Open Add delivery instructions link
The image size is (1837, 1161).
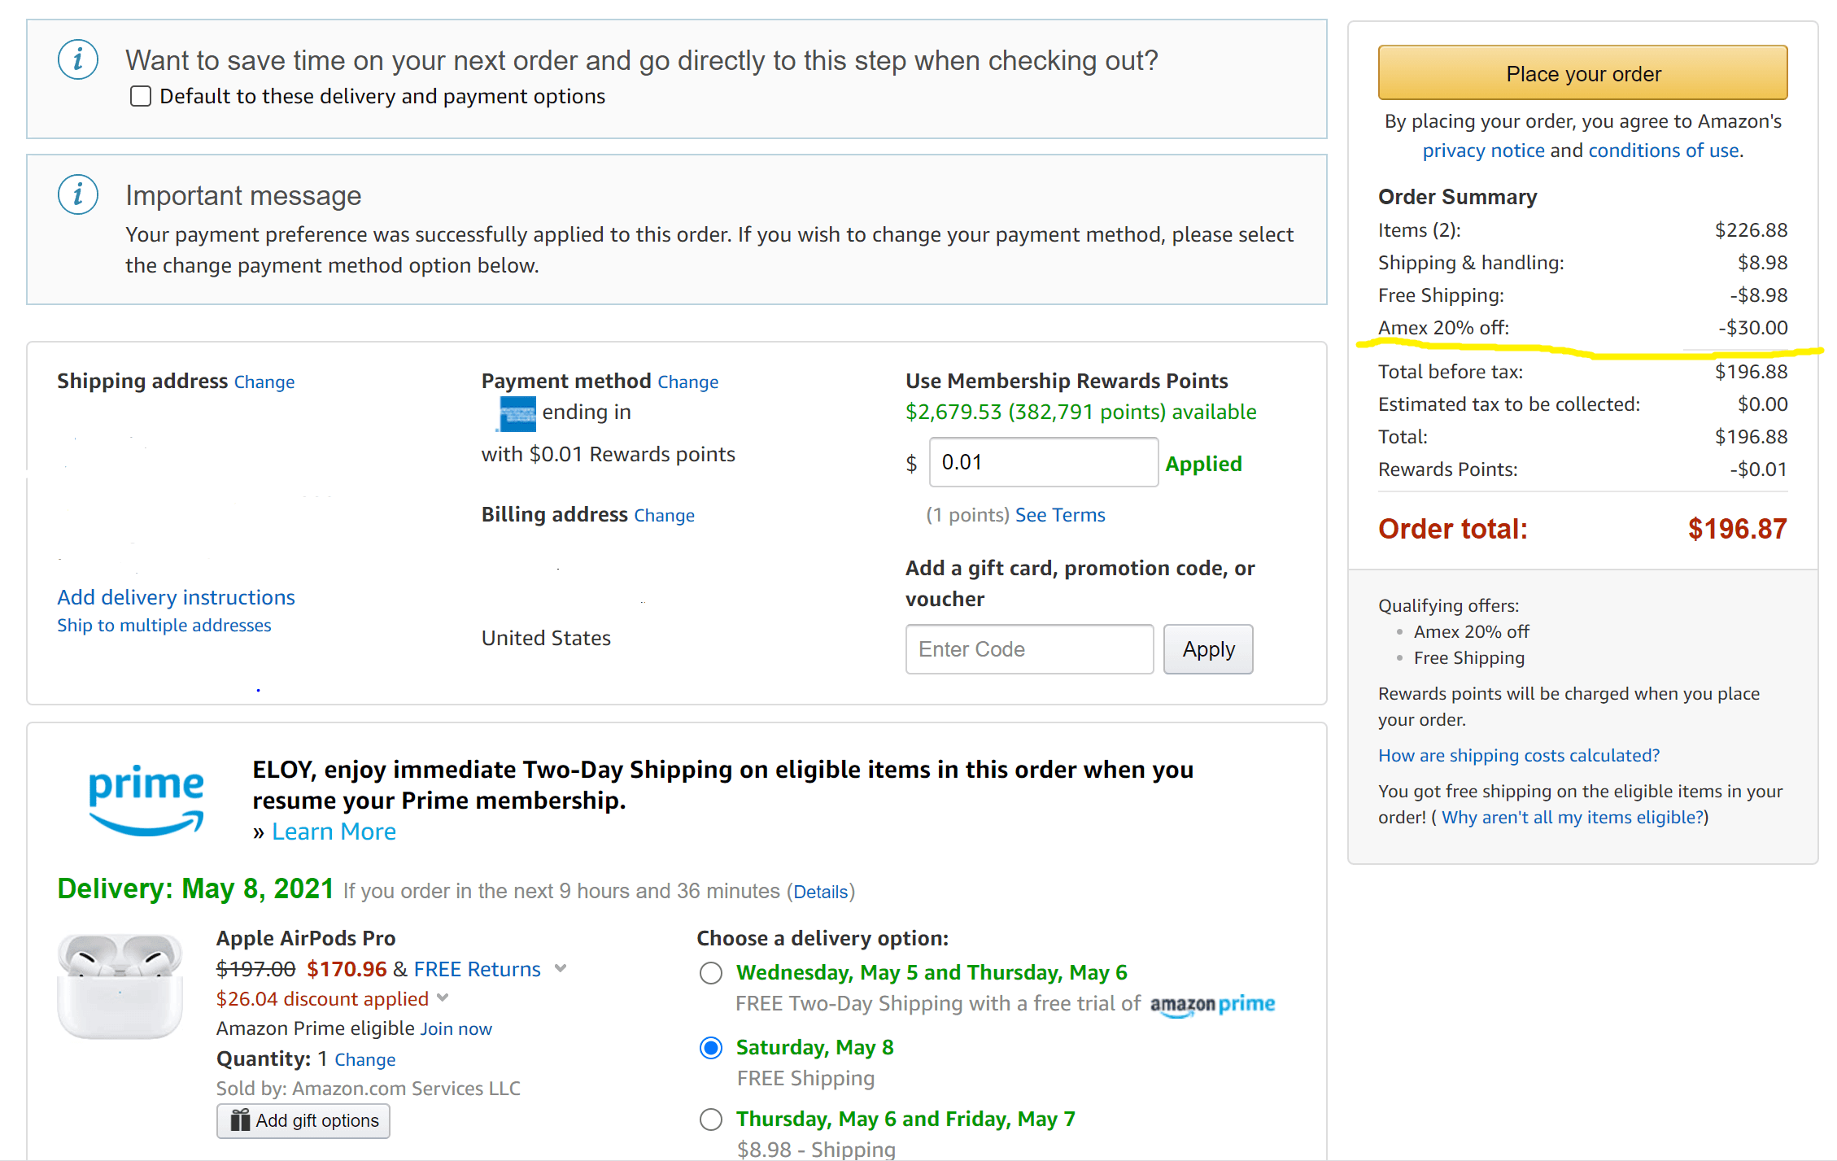click(176, 597)
